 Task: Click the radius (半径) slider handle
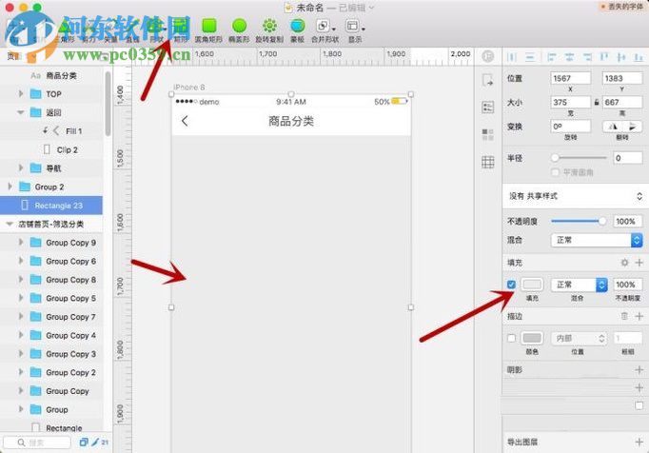tap(555, 158)
